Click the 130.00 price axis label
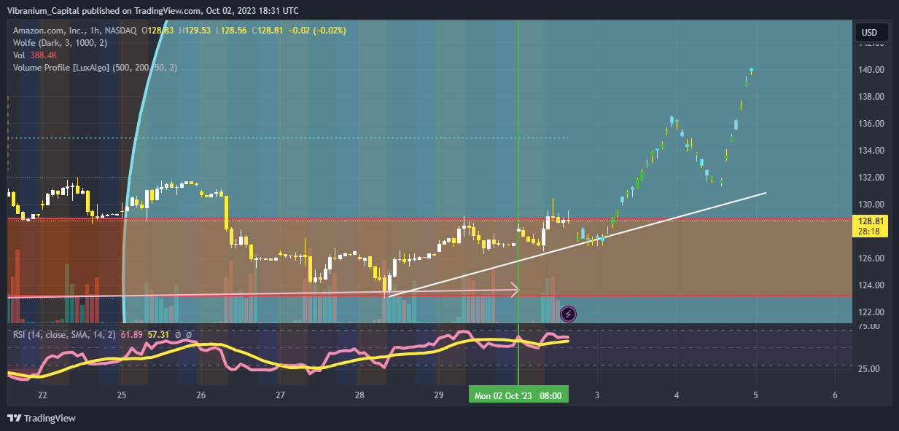The image size is (899, 431). [871, 205]
